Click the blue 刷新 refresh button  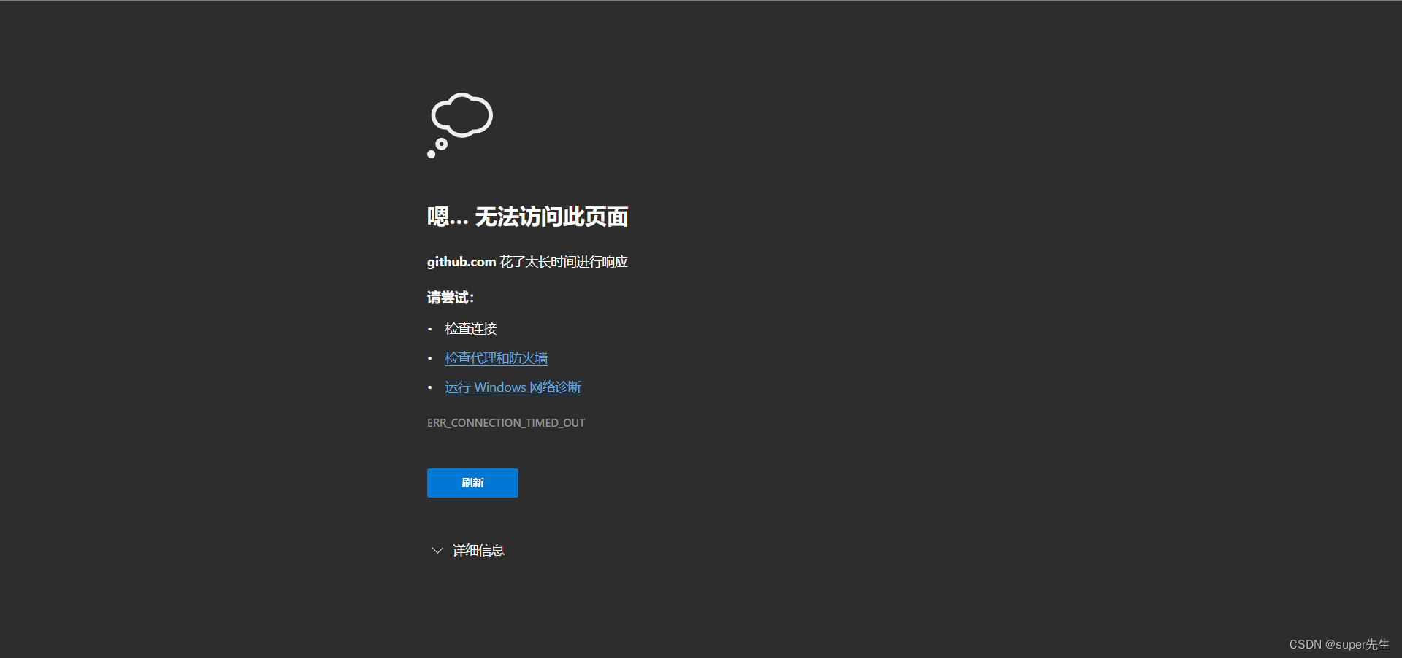tap(472, 483)
